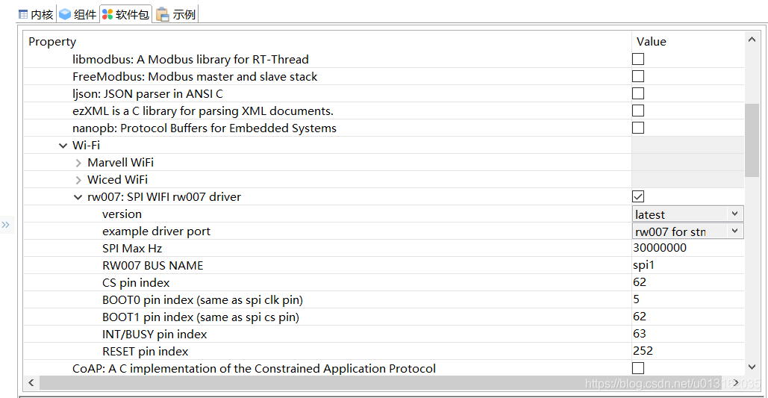Collapse the Wi-Fi tree node
Image resolution: width=768 pixels, height=398 pixels.
coord(62,146)
